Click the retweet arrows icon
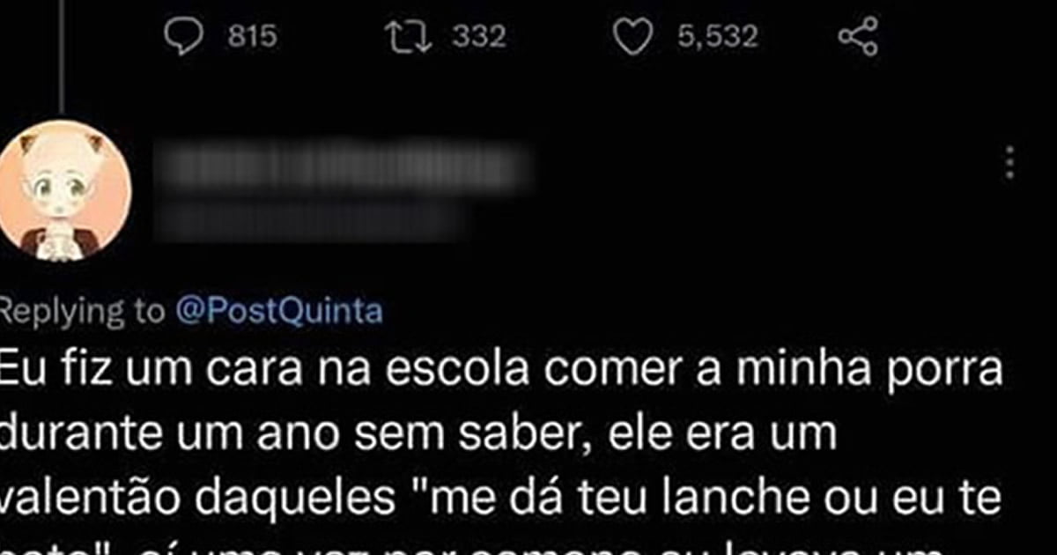Image resolution: width=1057 pixels, height=555 pixels. [410, 37]
